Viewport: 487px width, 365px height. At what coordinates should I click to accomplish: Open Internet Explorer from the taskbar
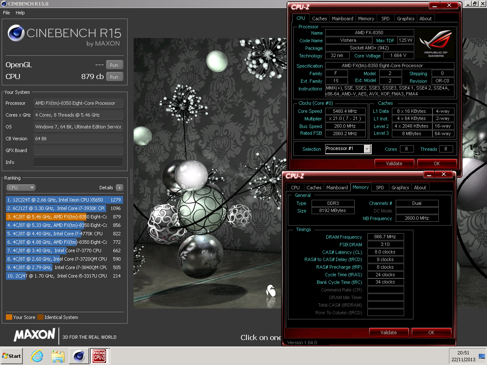click(37, 356)
